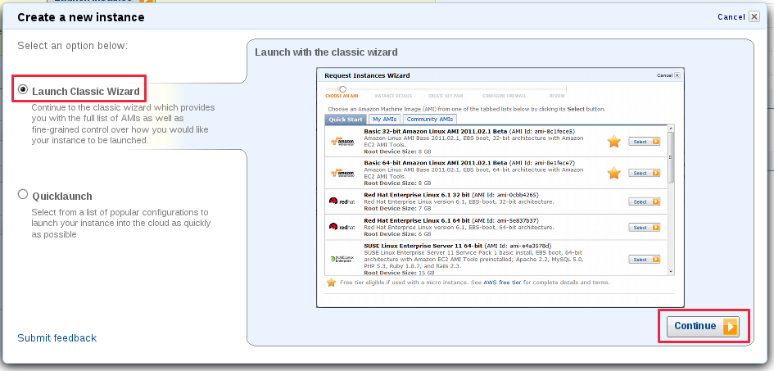Click the Red Hat logo on the 6.1 64 bit row

click(x=342, y=227)
